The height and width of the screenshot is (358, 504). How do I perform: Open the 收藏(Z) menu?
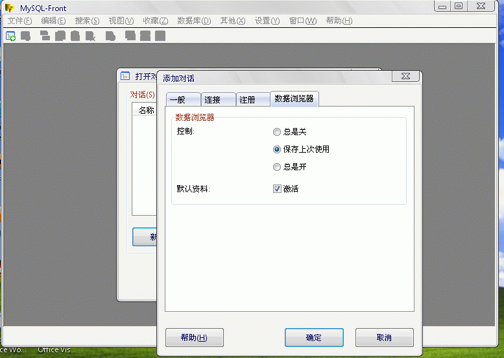[x=156, y=21]
